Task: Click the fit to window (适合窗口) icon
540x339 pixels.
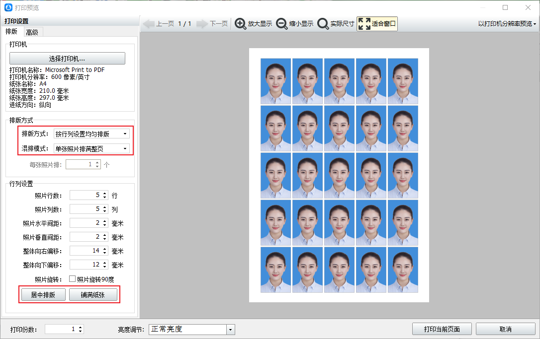Action: click(364, 24)
